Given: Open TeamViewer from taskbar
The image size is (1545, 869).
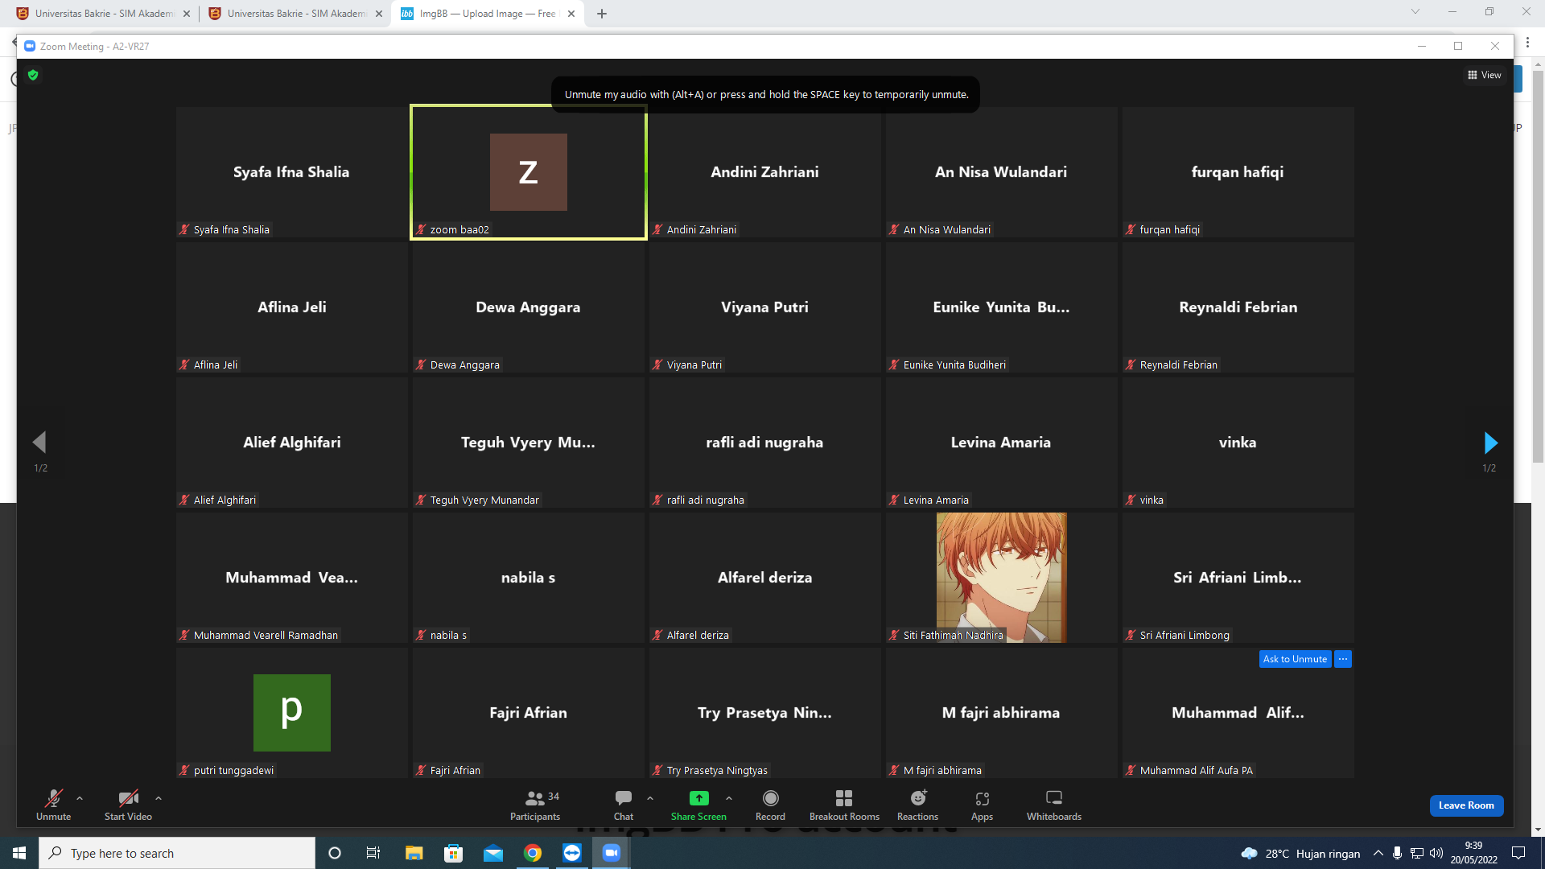Looking at the screenshot, I should (x=572, y=853).
